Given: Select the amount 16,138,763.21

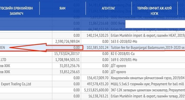Looking at the screenshot, I should [x=98, y=96].
